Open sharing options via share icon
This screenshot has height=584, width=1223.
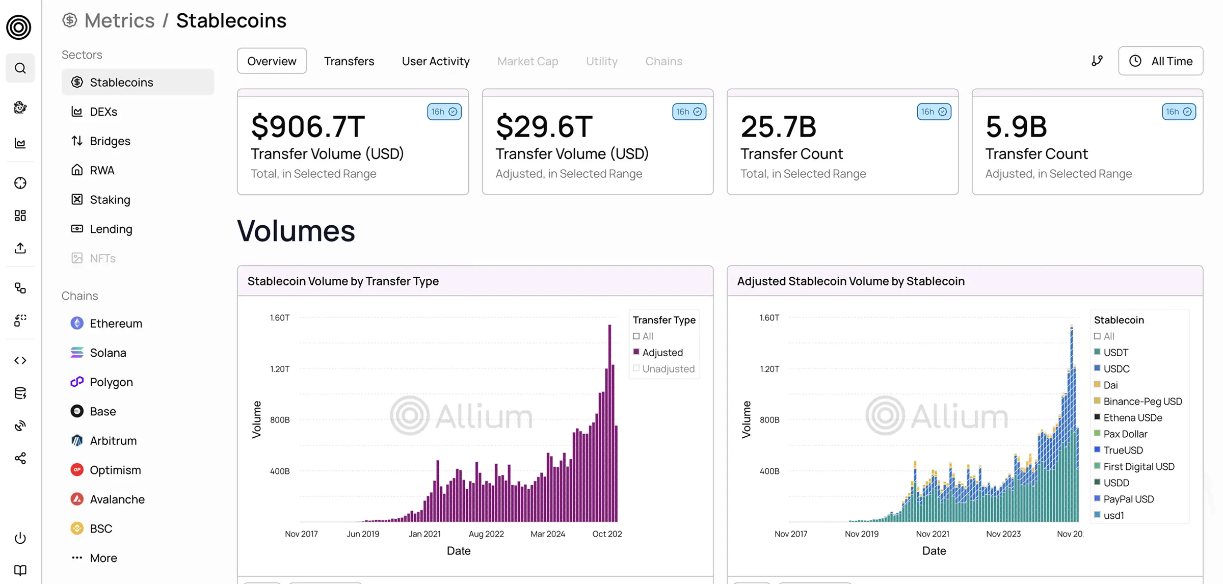(20, 458)
